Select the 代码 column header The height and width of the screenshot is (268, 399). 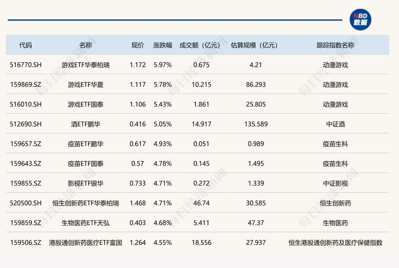(26, 45)
